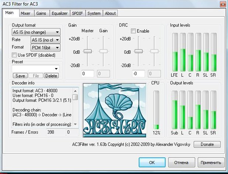Click the Отмена cancel button
The width and height of the screenshot is (228, 174).
(x=182, y=163)
